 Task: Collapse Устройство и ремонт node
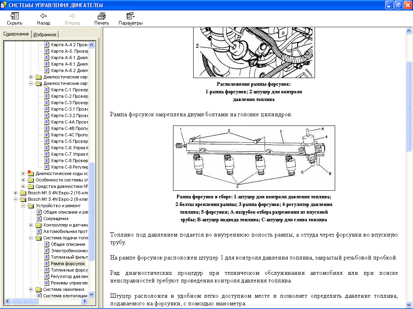click(x=23, y=206)
